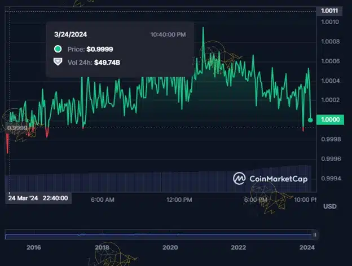Image resolution: width=352 pixels, height=266 pixels.
Task: Click the 6:00 AM time axis label
Action: click(x=103, y=200)
